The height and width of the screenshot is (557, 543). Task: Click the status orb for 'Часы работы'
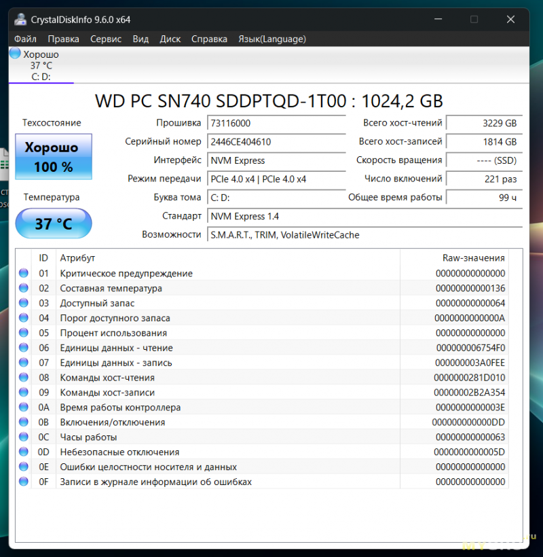coord(24,437)
